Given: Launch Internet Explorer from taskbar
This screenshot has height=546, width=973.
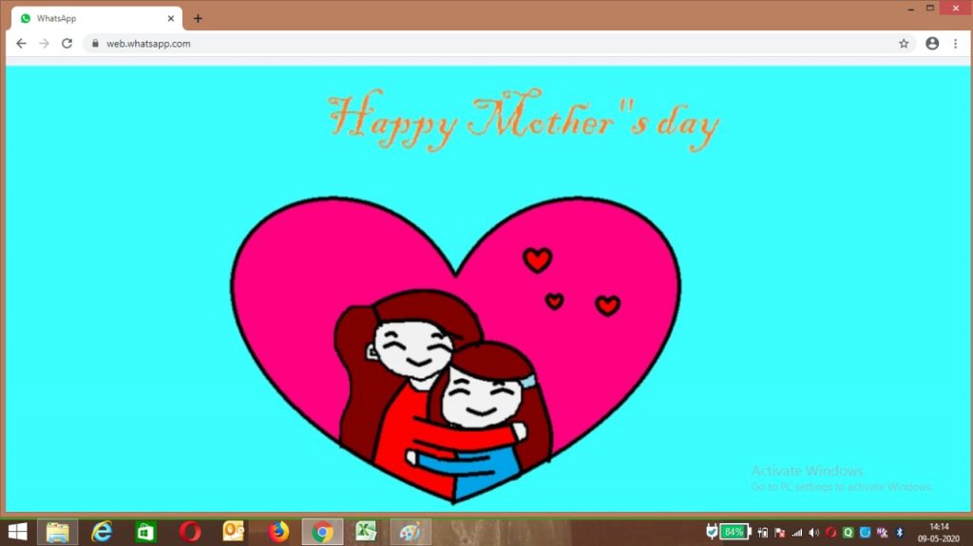Looking at the screenshot, I should tap(102, 532).
